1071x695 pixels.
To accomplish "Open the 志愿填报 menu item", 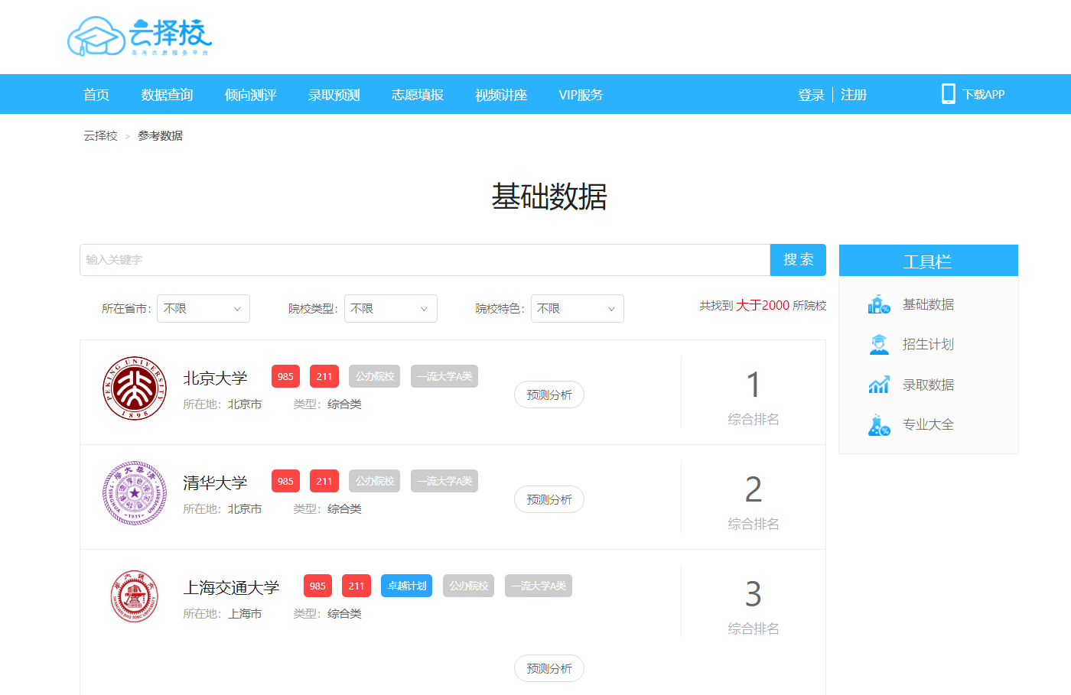I will pyautogui.click(x=417, y=95).
